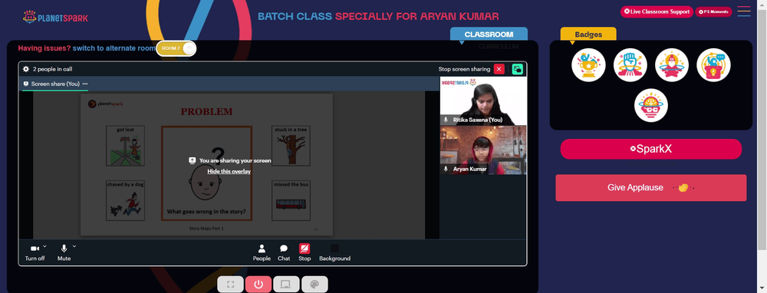Image resolution: width=767 pixels, height=293 pixels.
Task: Click the red X to stop screen sharing
Action: pyautogui.click(x=499, y=69)
